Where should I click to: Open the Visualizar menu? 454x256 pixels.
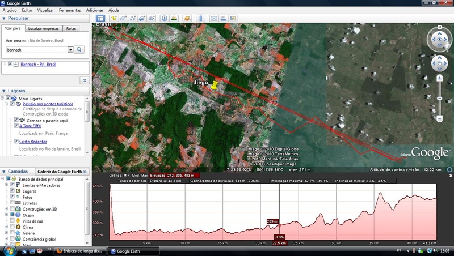point(45,10)
